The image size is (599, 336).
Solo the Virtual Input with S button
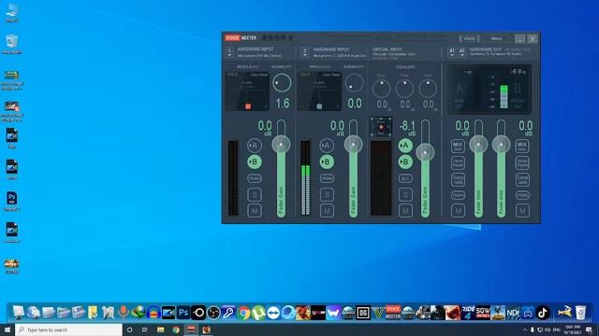405,195
